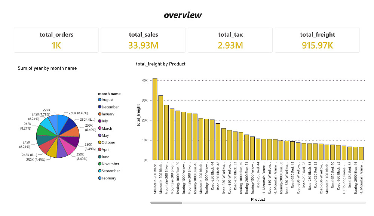374x216 pixels.
Task: Select December in the month name legend
Action: 110,107
